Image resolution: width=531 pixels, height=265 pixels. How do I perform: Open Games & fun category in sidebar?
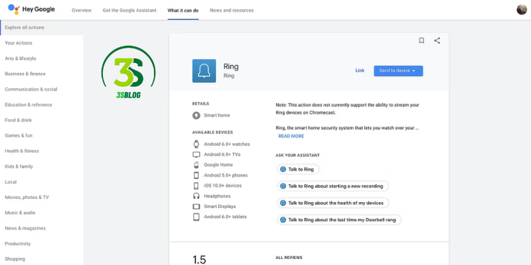(19, 135)
